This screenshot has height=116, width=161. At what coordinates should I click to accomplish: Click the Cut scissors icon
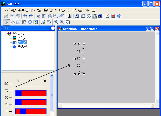tap(38, 16)
